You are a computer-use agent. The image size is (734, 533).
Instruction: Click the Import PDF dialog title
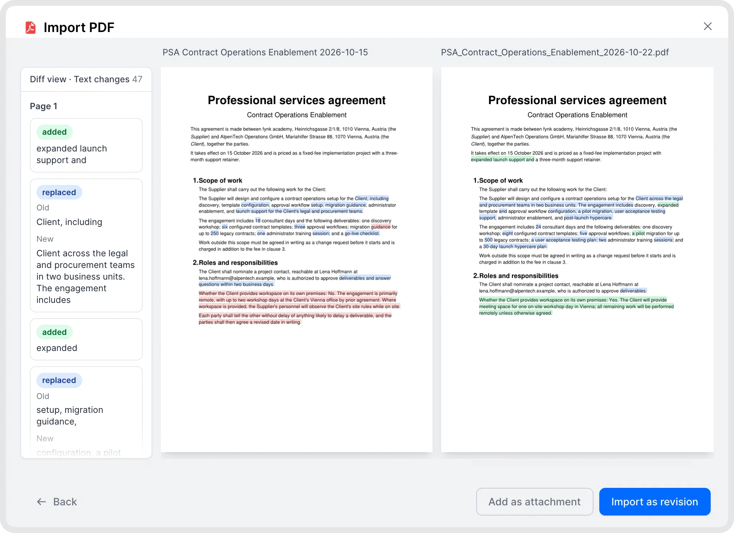coord(79,27)
